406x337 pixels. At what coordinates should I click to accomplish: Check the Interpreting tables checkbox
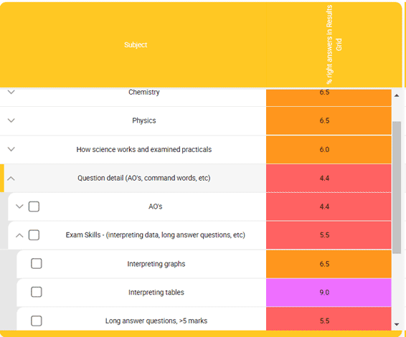[37, 292]
